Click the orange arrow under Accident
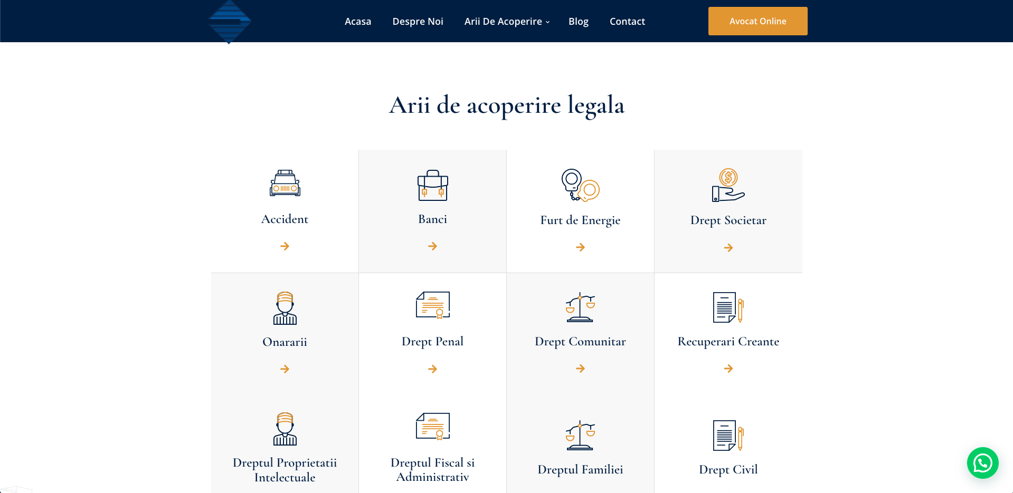Screen dimensions: 1013x493 (x=285, y=246)
